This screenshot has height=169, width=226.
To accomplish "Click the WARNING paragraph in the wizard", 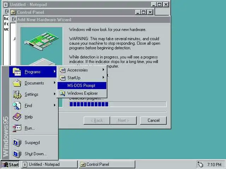I will (114, 43).
